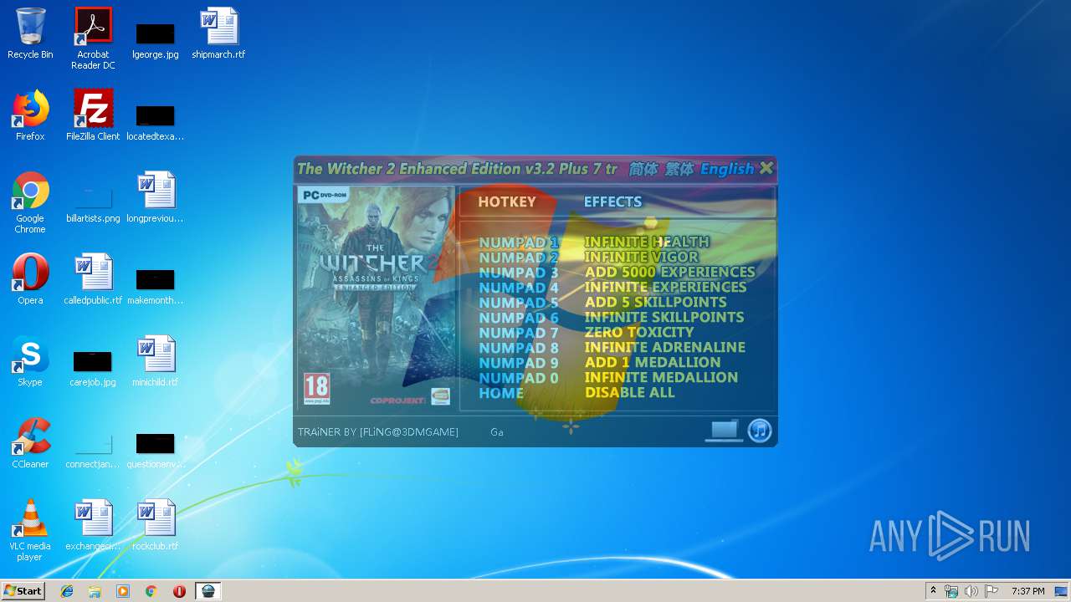
Task: Select the Google Chrome desktop shortcut
Action: click(30, 202)
